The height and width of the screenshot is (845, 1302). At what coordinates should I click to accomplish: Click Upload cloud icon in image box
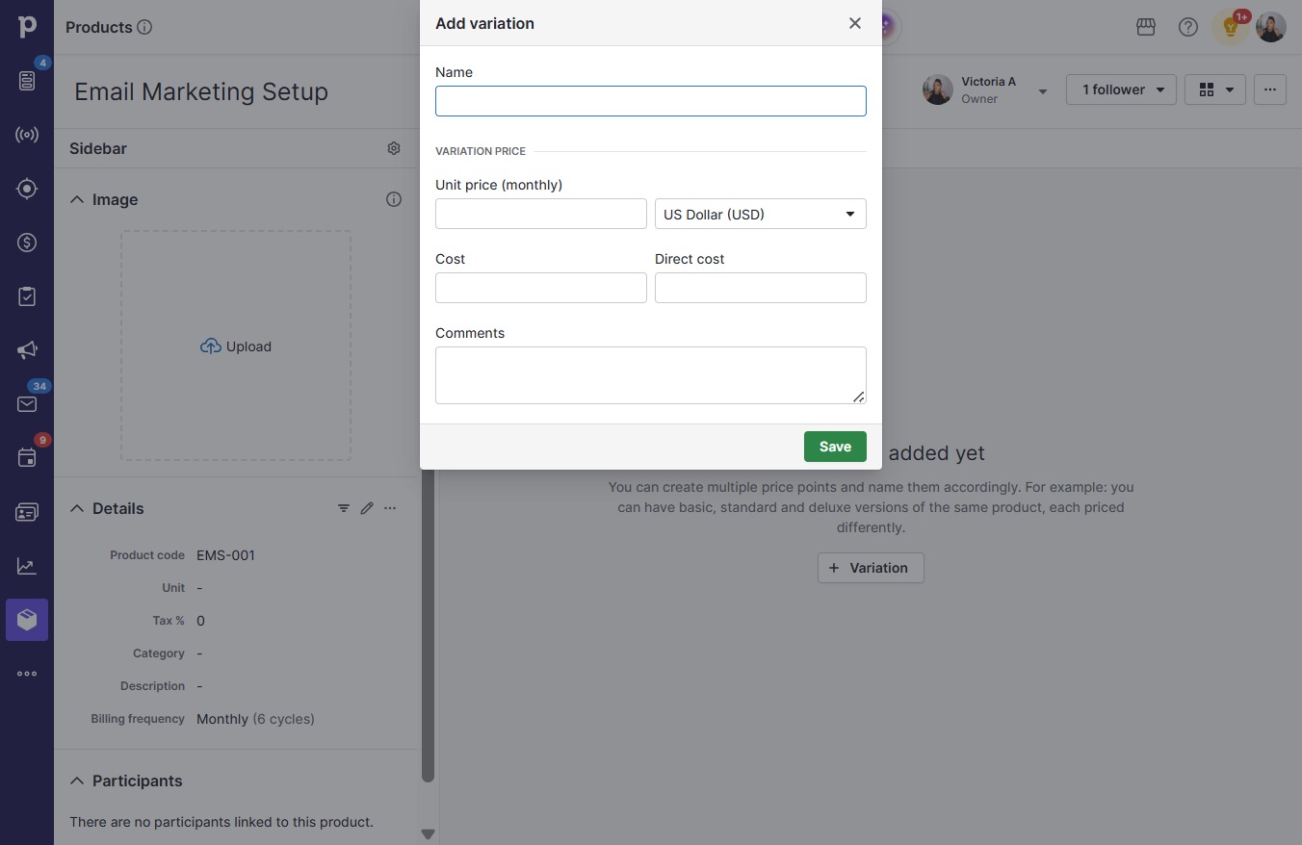(211, 346)
